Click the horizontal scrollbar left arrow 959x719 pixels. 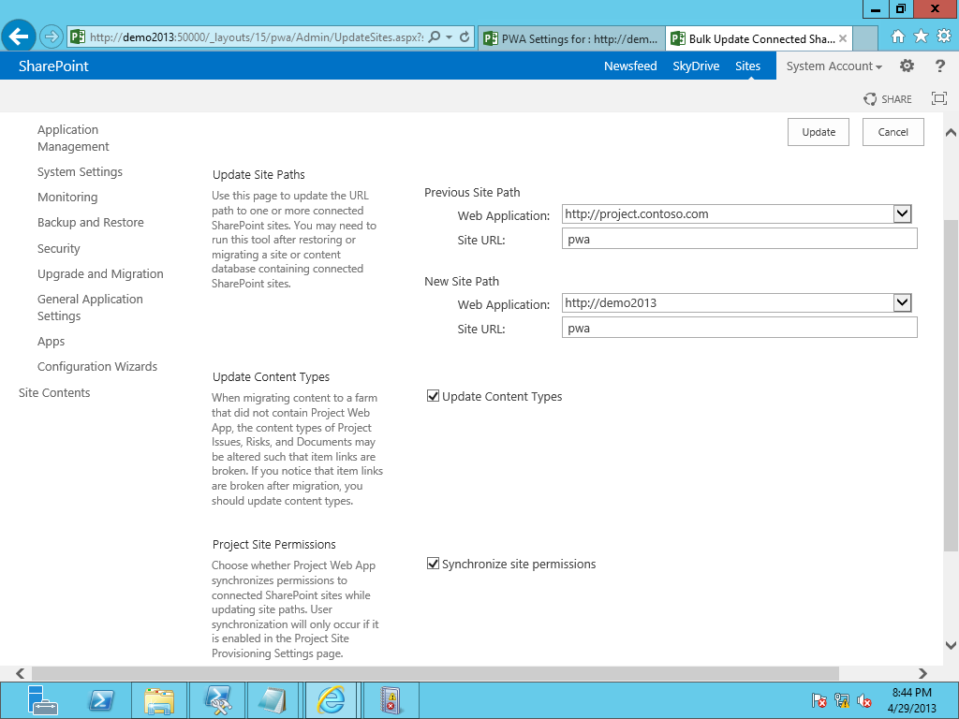point(21,673)
